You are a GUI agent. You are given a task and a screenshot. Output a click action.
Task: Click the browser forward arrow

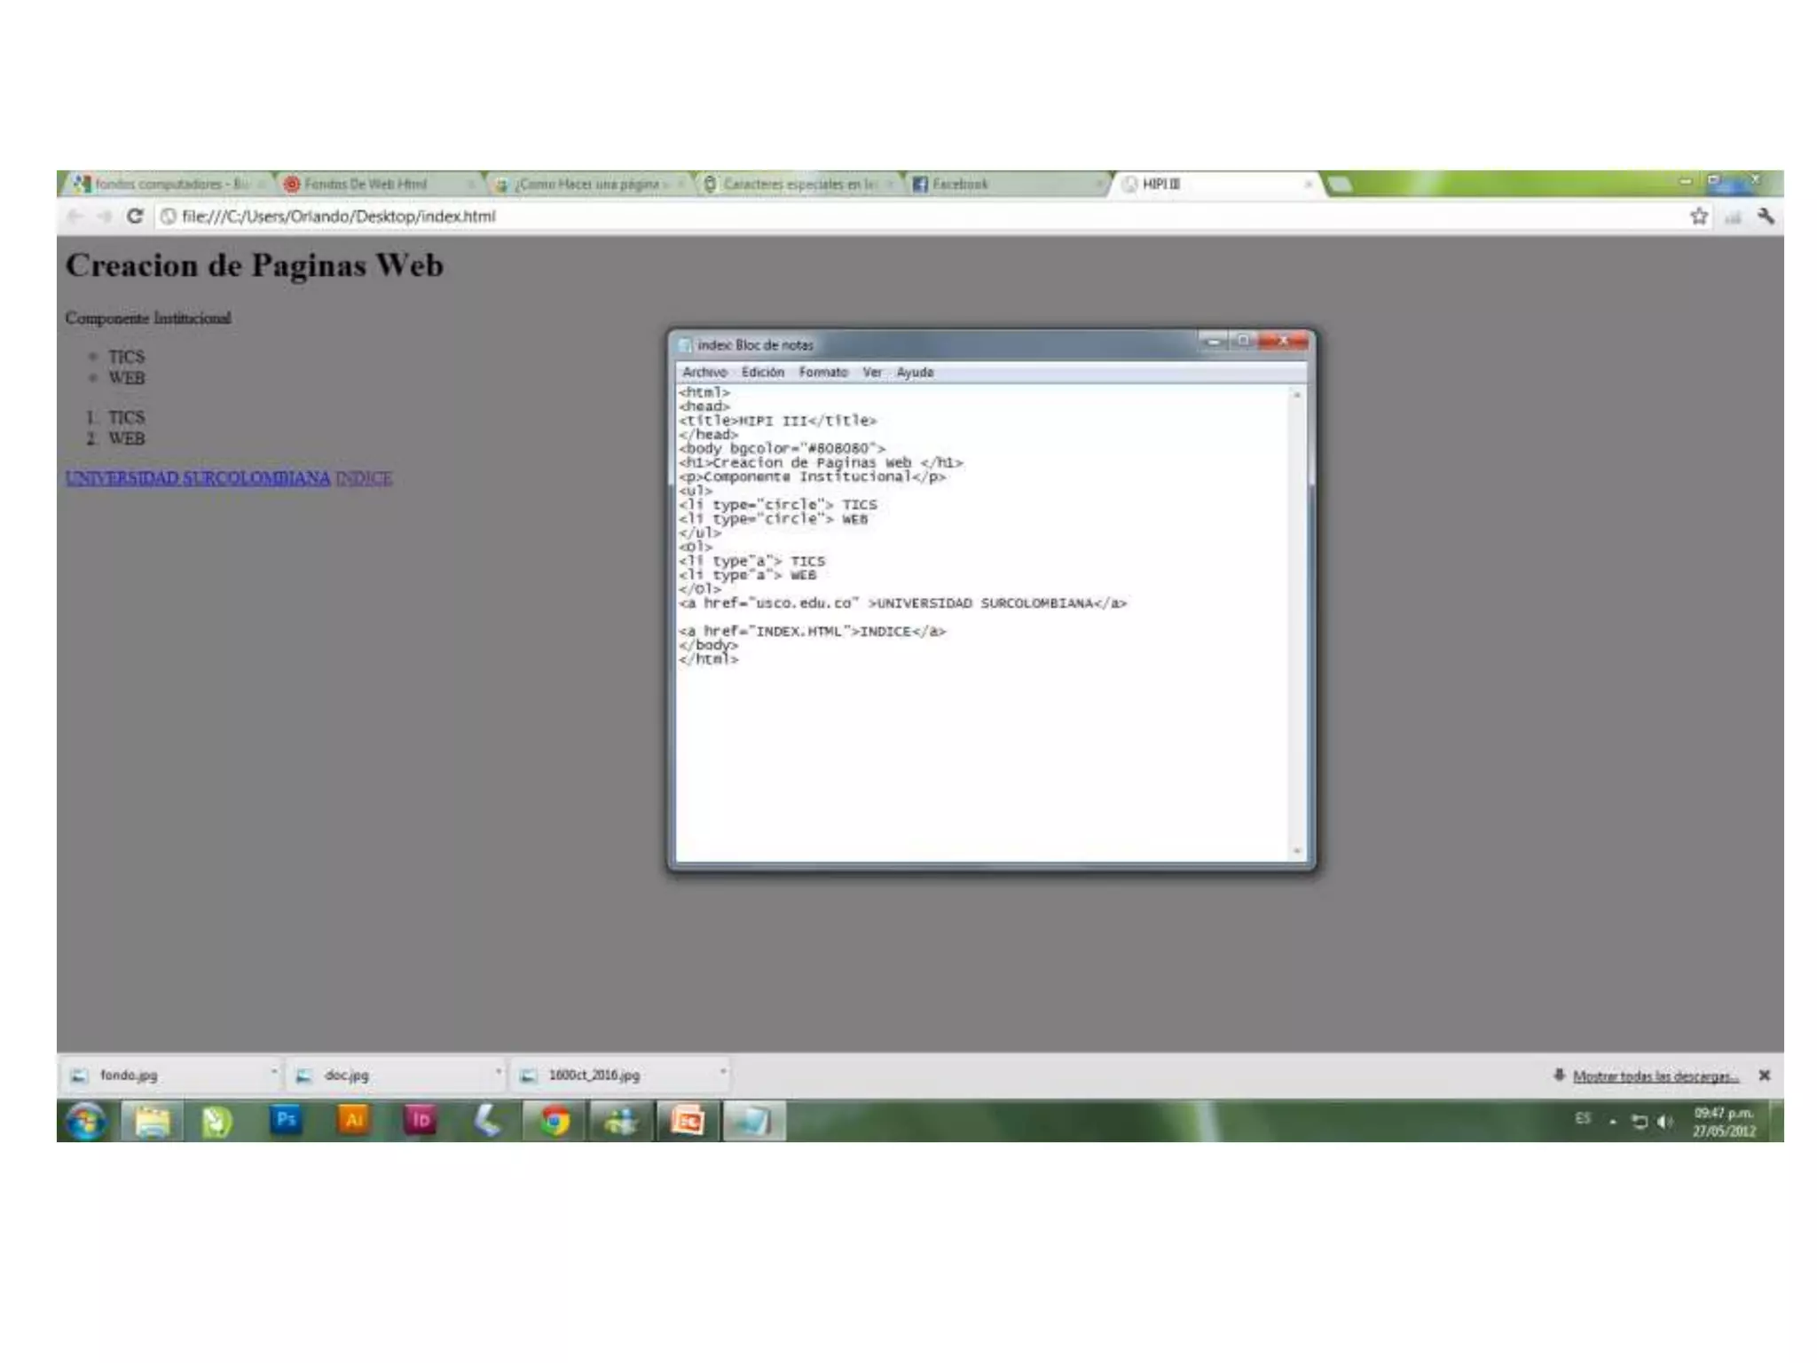105,217
